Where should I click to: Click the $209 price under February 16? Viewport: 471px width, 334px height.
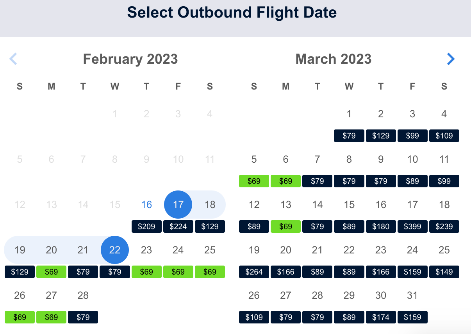(146, 226)
